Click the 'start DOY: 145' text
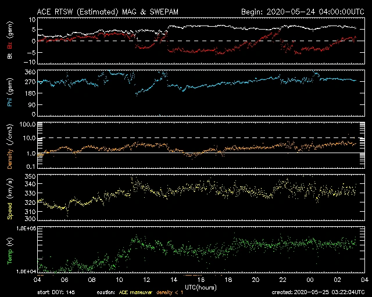This screenshot has height=297, width=372. tap(56, 292)
